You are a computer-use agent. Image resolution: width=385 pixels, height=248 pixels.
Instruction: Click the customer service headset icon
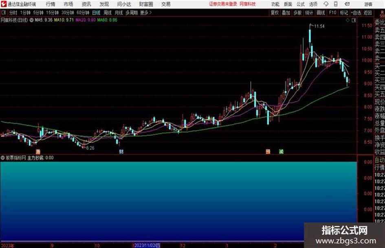coord(326,4)
